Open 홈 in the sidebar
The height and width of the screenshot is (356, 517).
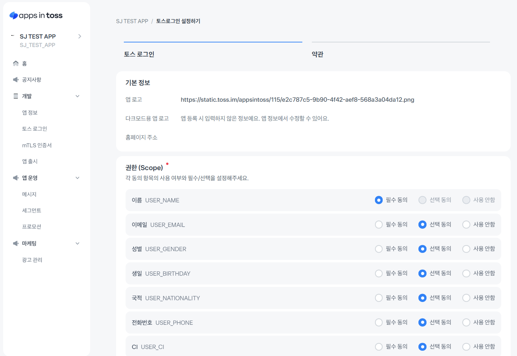coord(25,63)
